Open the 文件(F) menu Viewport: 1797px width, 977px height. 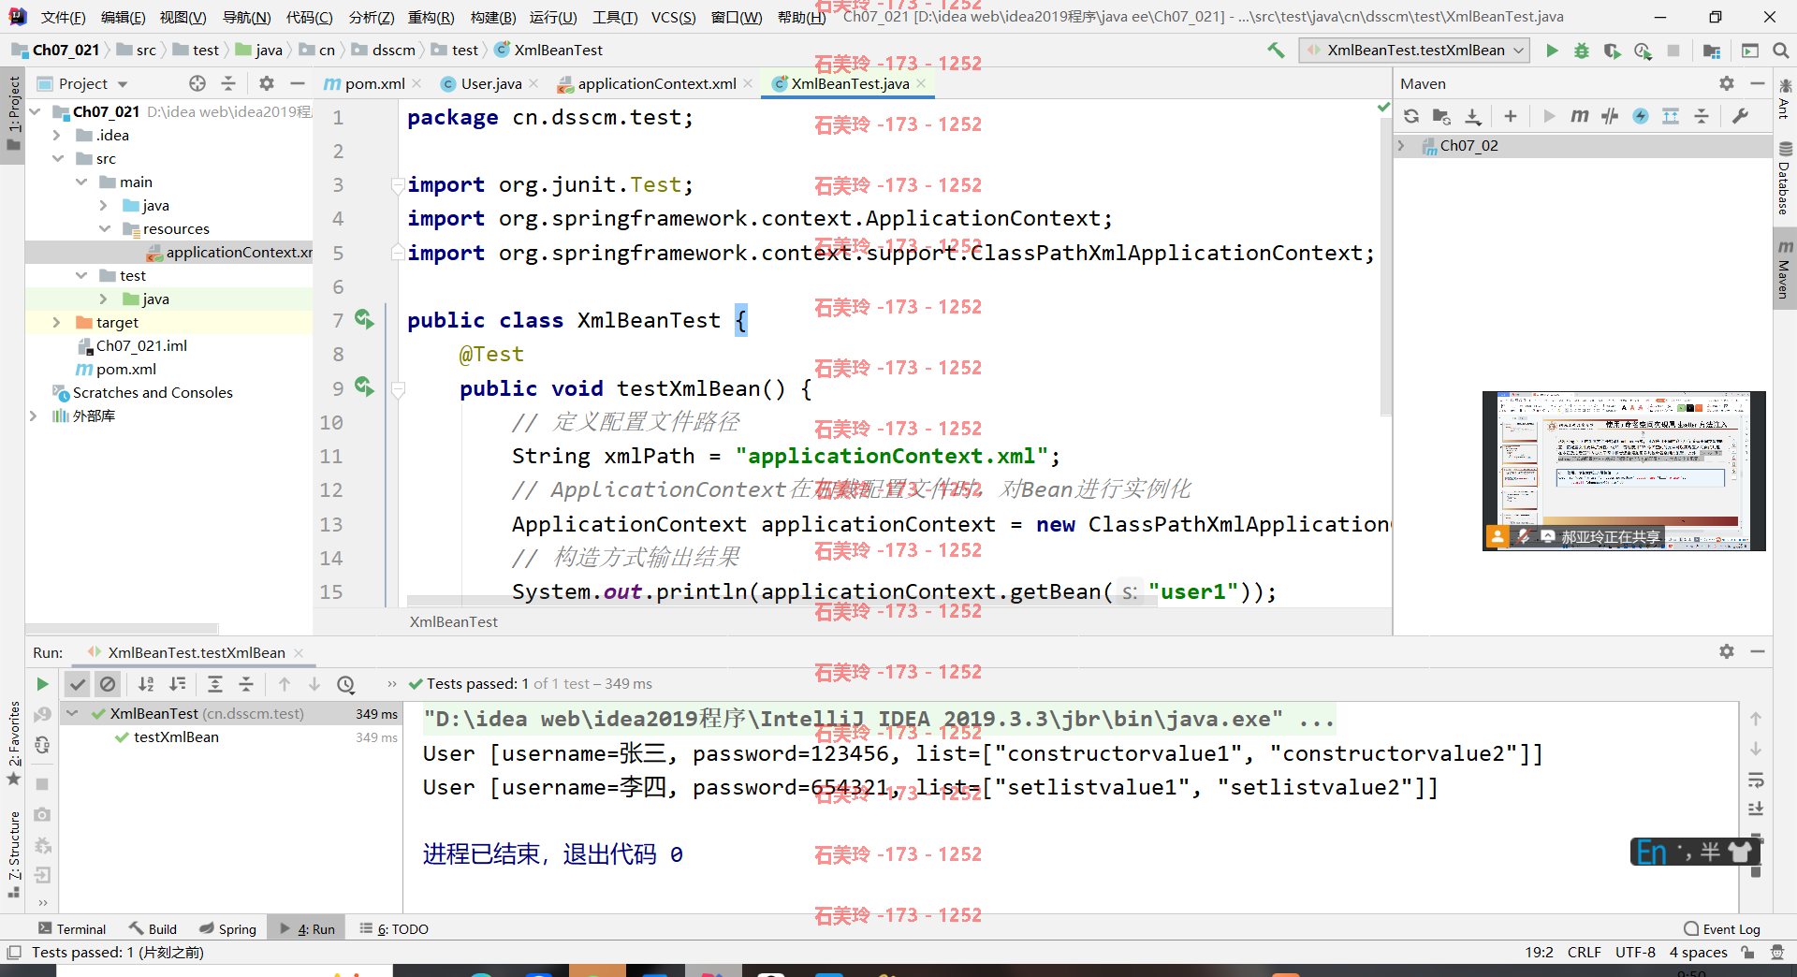[x=63, y=17]
